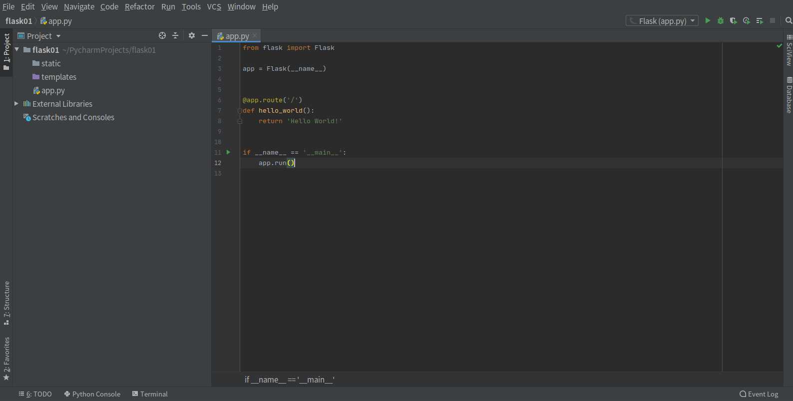Open the VCS menu
Image resolution: width=793 pixels, height=401 pixels.
tap(214, 6)
